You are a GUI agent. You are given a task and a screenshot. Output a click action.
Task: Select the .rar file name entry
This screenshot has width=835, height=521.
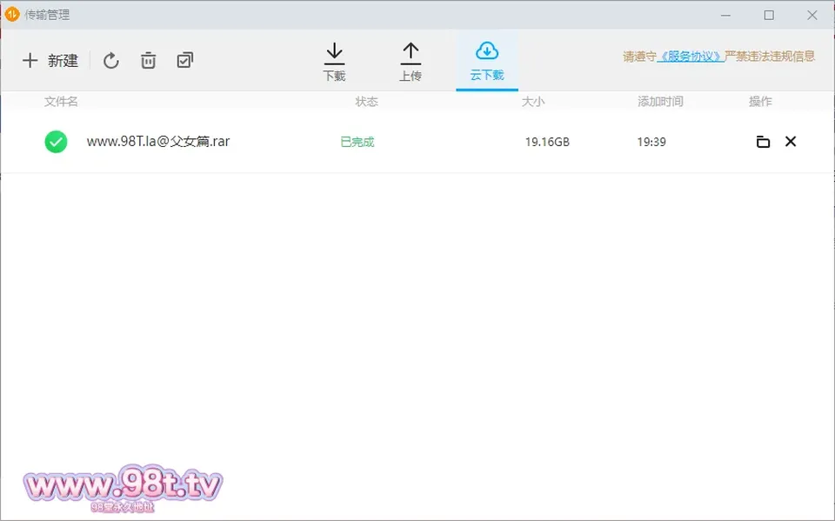(x=158, y=142)
